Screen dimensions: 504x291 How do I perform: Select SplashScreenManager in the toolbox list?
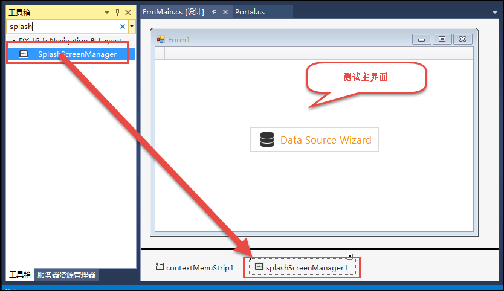point(71,54)
